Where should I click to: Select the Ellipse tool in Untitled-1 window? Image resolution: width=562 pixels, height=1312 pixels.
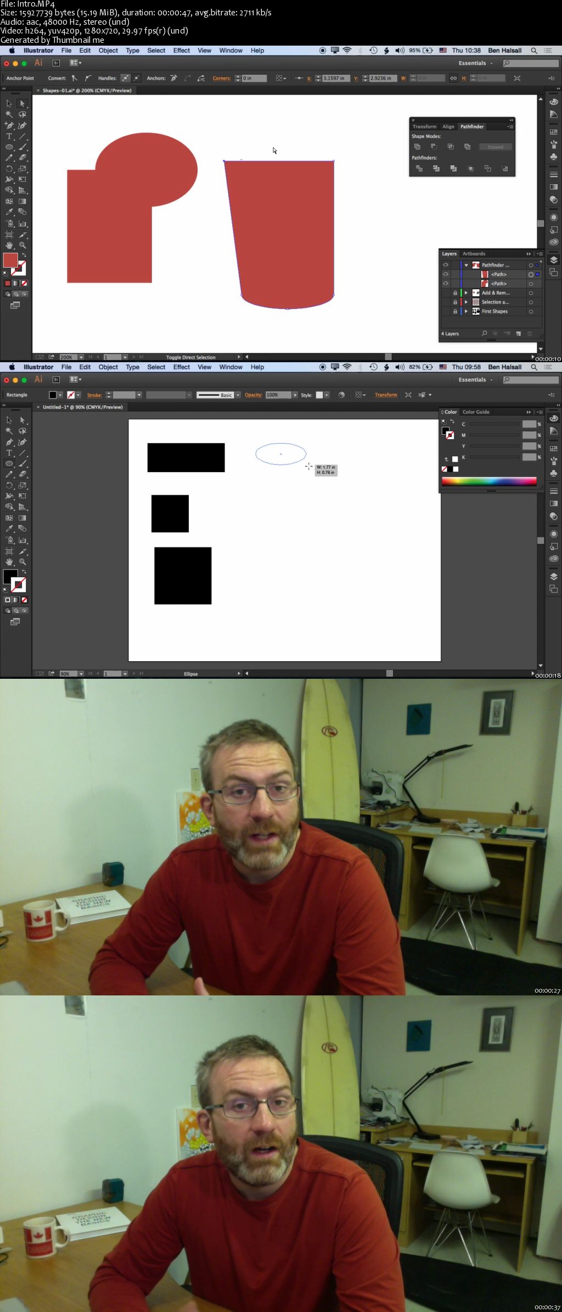(x=9, y=464)
